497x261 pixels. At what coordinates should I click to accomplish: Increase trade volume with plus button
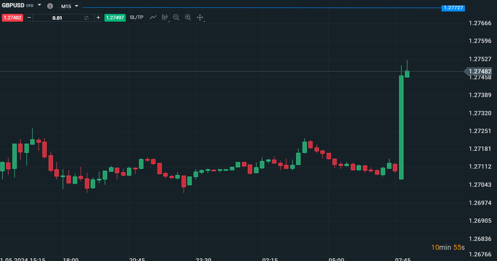pyautogui.click(x=98, y=18)
